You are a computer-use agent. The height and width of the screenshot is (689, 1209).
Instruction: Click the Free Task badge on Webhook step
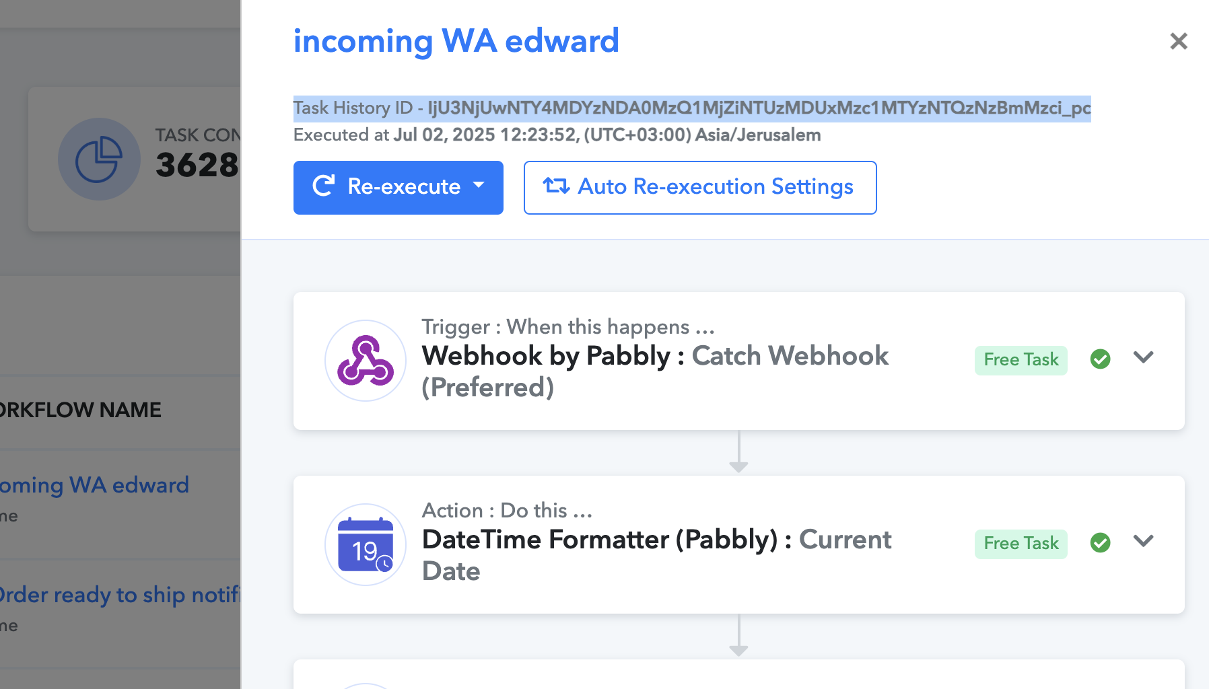coord(1021,360)
